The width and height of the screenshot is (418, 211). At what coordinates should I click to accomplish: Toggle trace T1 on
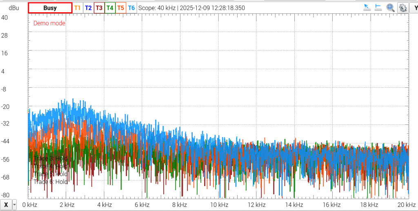pyautogui.click(x=77, y=8)
